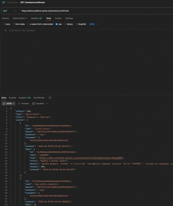
Task: Click the "producer": "reg" line on row 10
Action: pyautogui.click(x=35, y=134)
